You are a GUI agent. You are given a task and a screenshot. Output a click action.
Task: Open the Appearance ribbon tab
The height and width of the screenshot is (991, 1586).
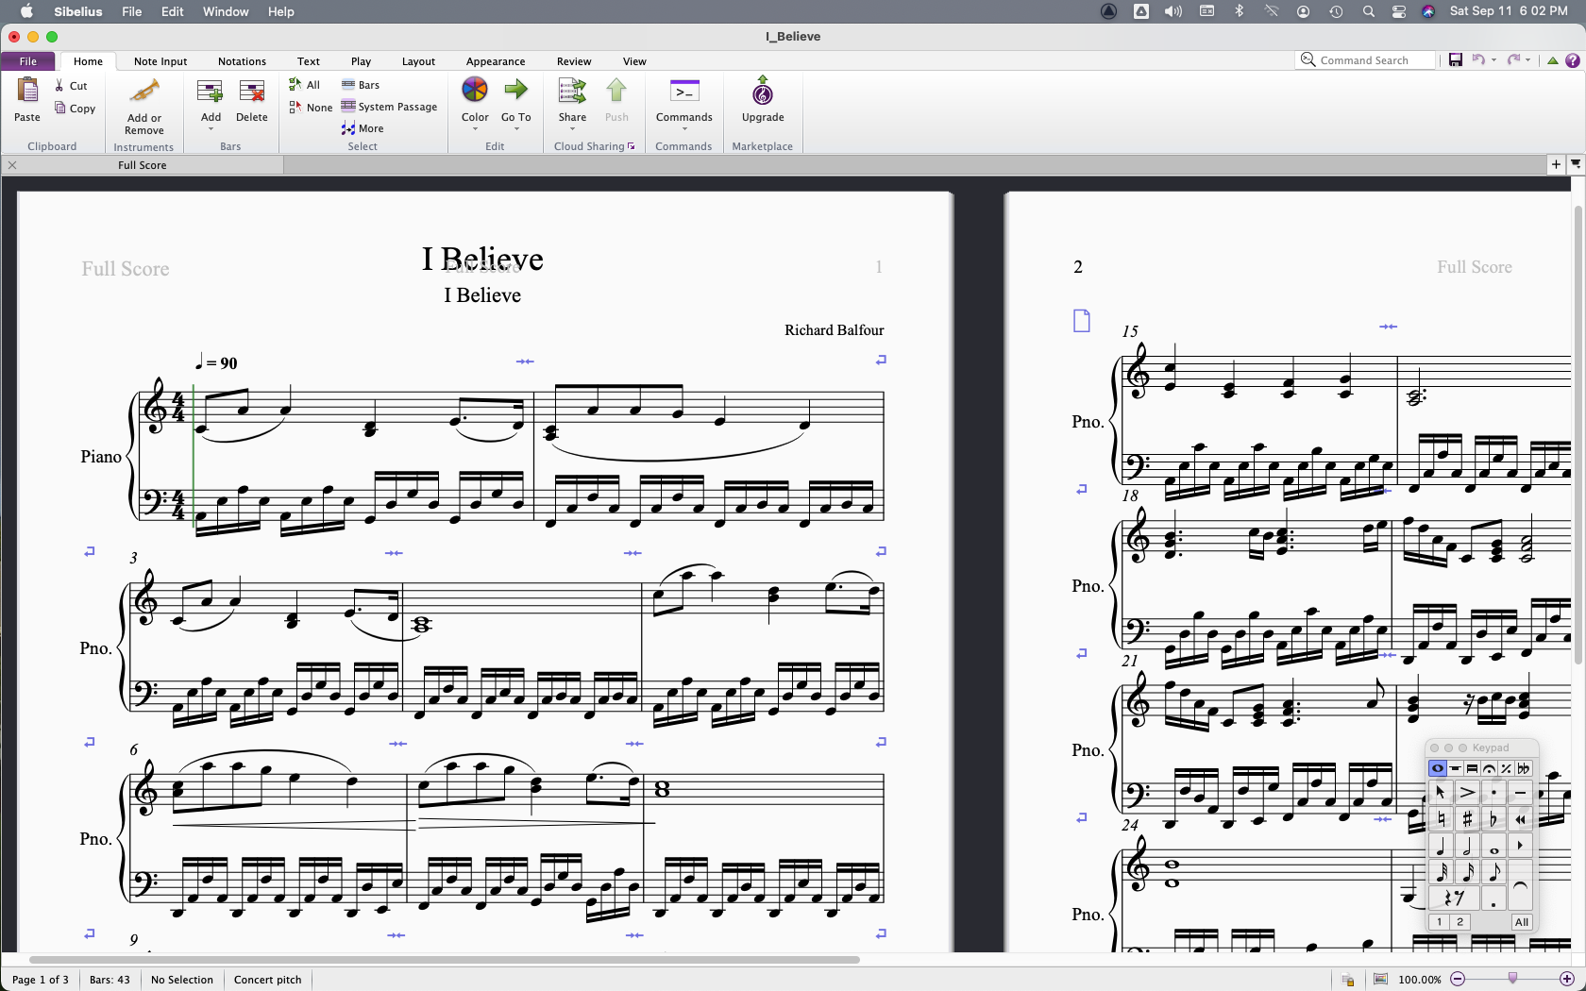coord(496,61)
